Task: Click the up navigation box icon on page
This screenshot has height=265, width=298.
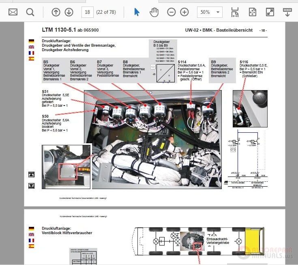Action: (x=31, y=175)
